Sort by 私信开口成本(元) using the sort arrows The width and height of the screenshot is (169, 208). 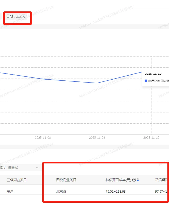[138, 180]
